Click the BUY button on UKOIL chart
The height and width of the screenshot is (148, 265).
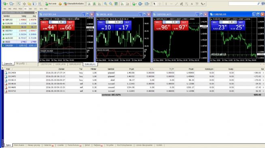(x=127, y=22)
